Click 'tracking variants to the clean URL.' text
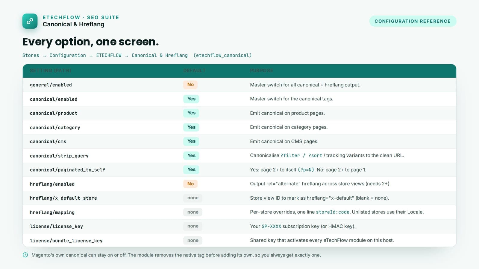The width and height of the screenshot is (479, 269). coord(365,156)
